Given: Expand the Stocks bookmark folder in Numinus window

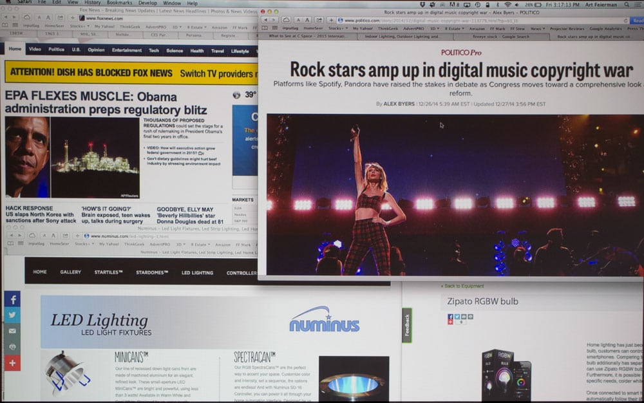Looking at the screenshot, I should point(84,244).
